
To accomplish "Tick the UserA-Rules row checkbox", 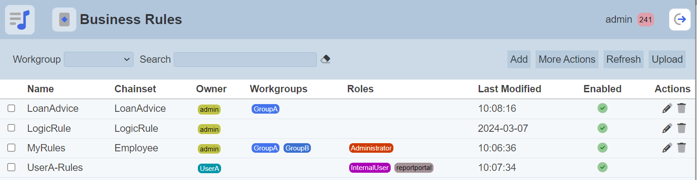I will pyautogui.click(x=11, y=167).
